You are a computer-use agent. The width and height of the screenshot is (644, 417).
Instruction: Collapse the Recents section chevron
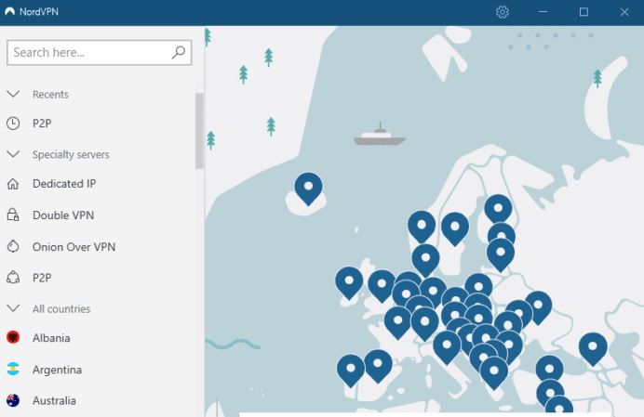(x=13, y=95)
